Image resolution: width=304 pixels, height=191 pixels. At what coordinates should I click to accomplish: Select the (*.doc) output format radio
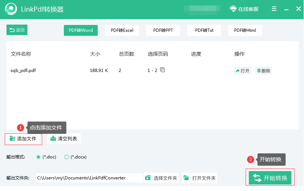click(x=38, y=157)
